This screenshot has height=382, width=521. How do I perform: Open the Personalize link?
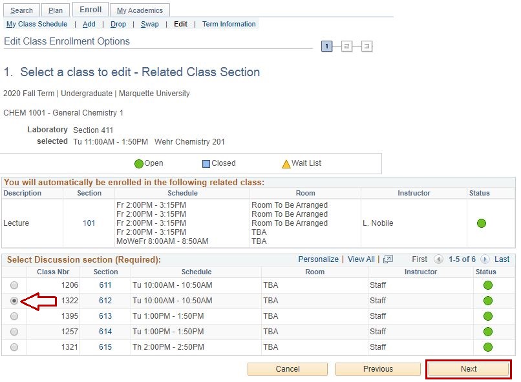(318, 259)
